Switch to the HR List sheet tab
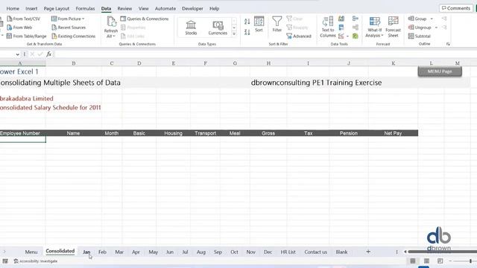This screenshot has height=268, width=477. coord(288,252)
